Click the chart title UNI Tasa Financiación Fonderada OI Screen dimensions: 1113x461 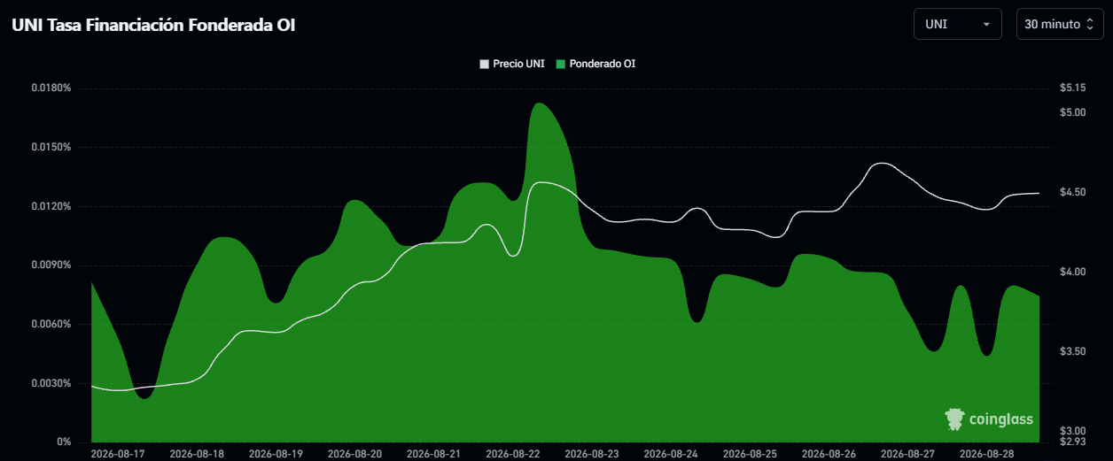[x=153, y=26]
